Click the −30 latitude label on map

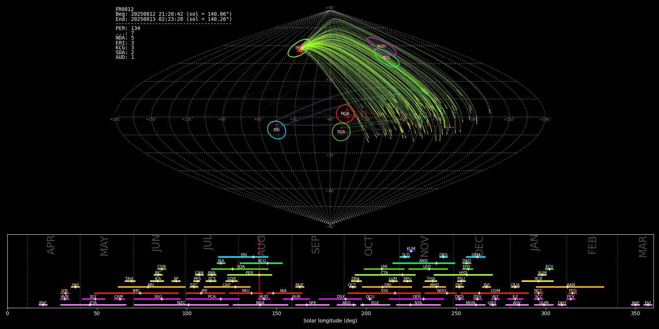[330, 155]
